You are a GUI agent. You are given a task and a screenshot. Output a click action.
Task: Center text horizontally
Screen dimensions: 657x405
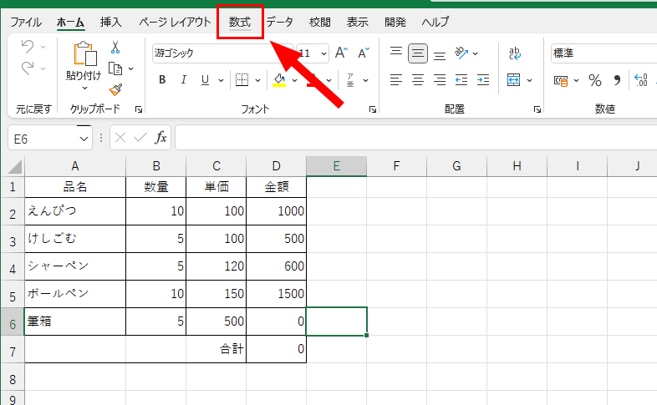[418, 79]
